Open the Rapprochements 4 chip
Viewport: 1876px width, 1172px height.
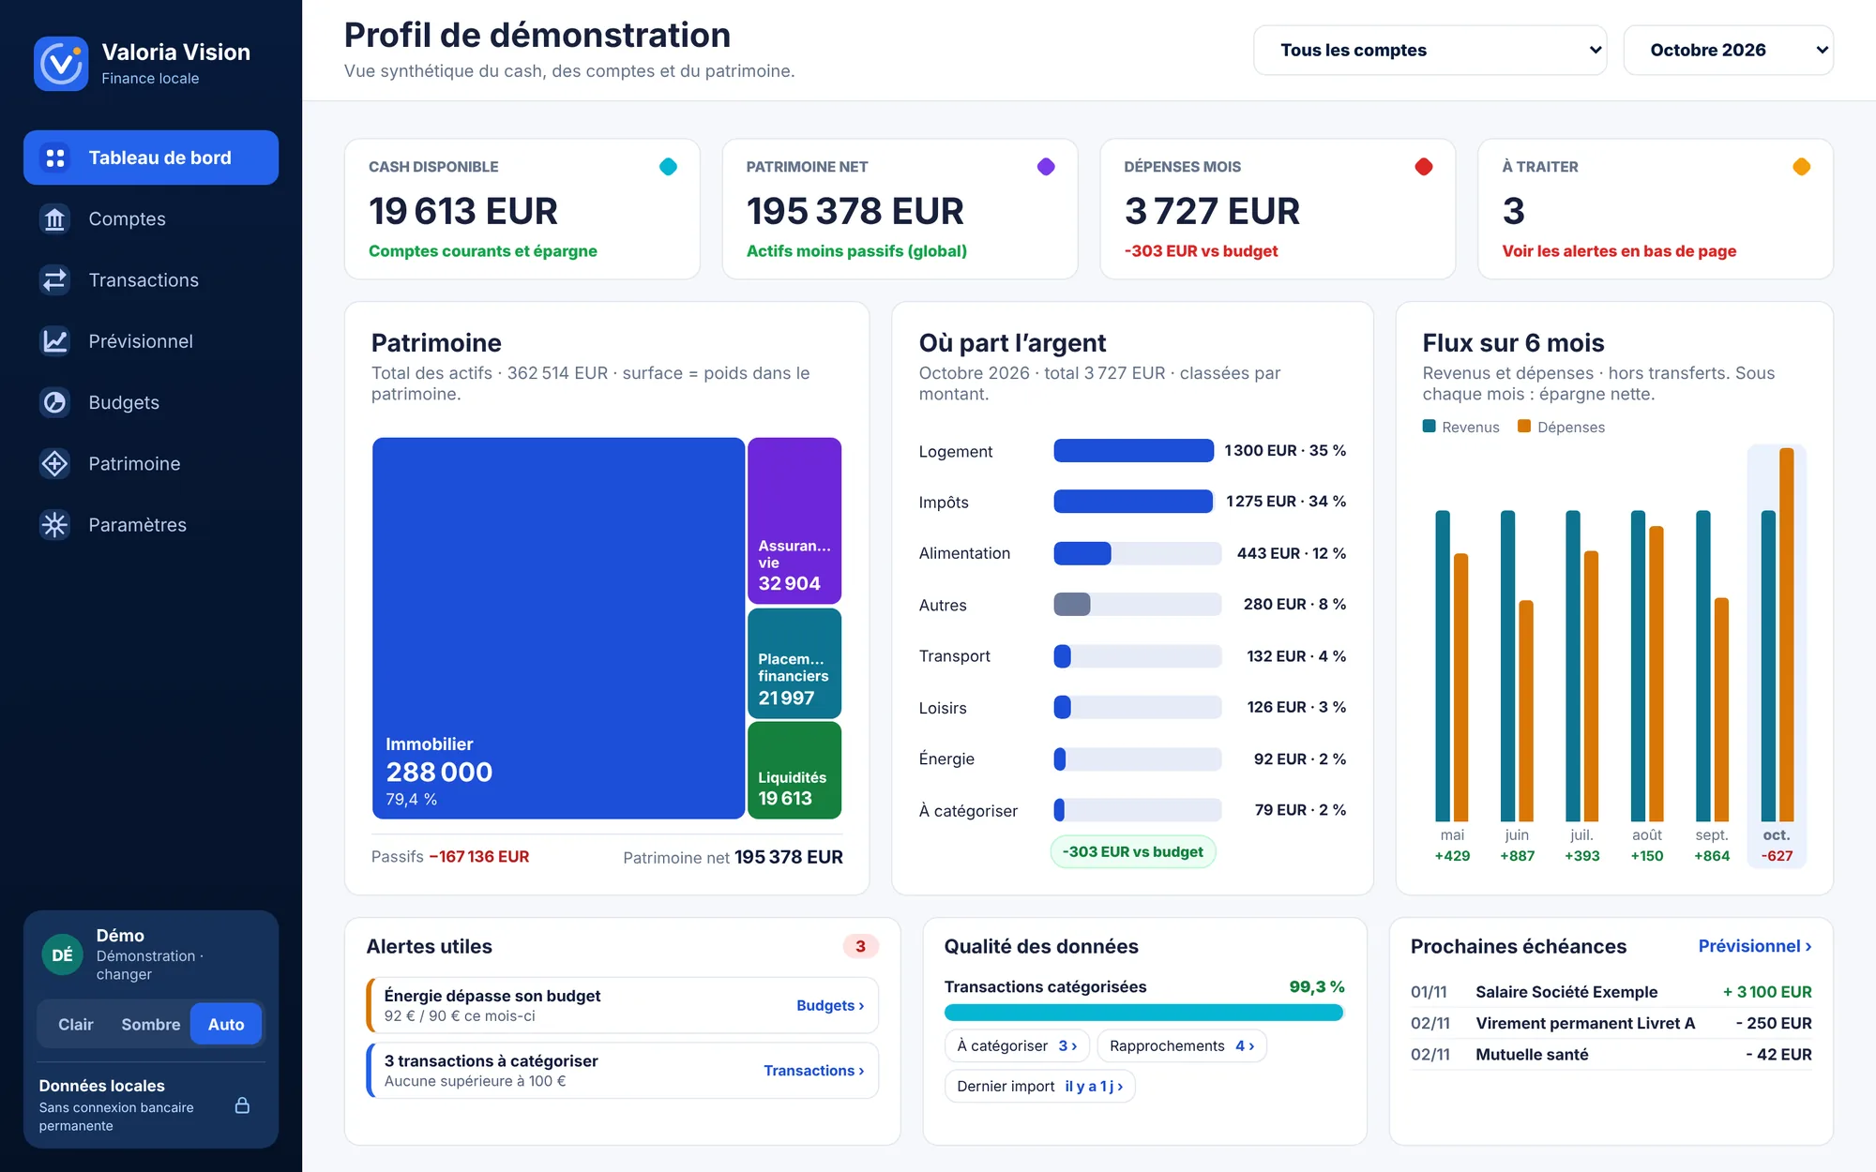(x=1181, y=1045)
